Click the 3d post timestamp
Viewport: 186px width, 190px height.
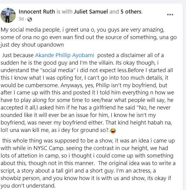point(21,19)
